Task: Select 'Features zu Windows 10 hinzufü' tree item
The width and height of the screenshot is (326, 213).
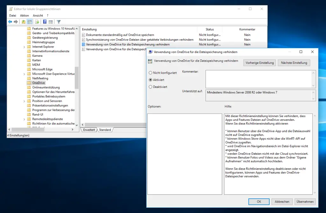Action: pyautogui.click(x=53, y=28)
